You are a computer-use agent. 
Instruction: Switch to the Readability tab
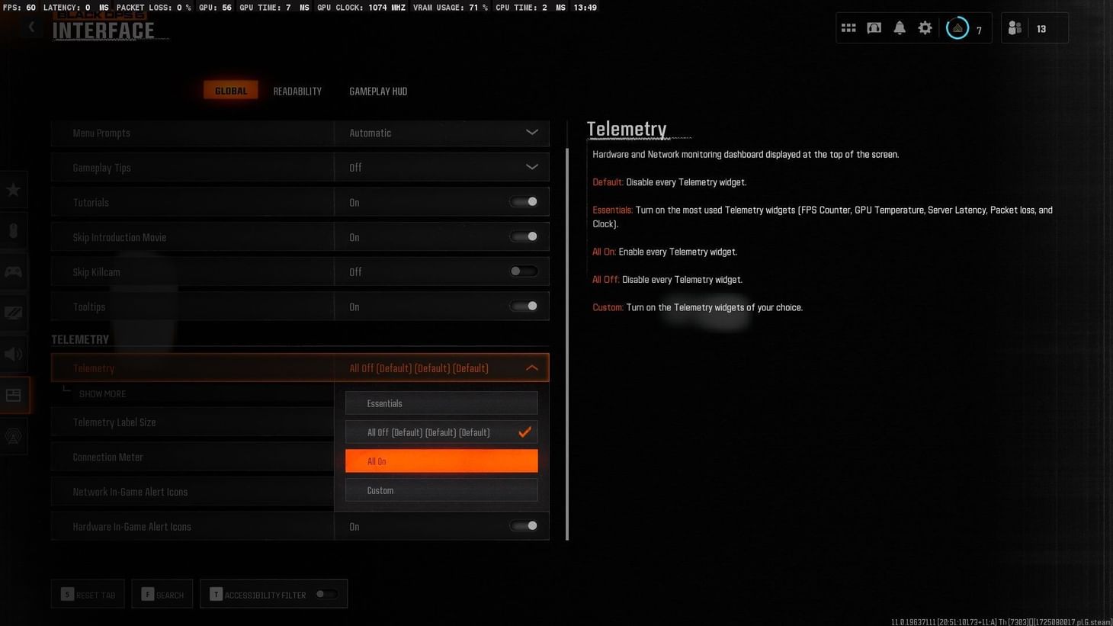pyautogui.click(x=297, y=91)
